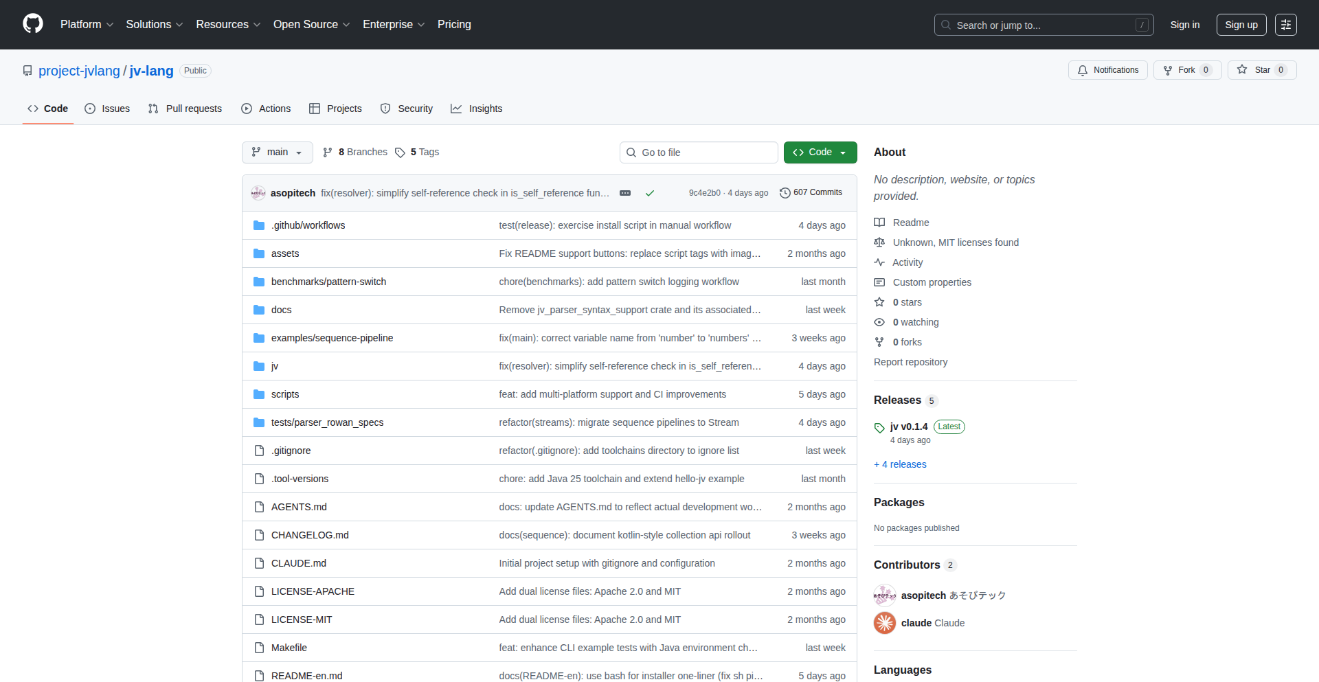Click asopitech avatar in Contributors section
The image size is (1319, 682).
885,595
